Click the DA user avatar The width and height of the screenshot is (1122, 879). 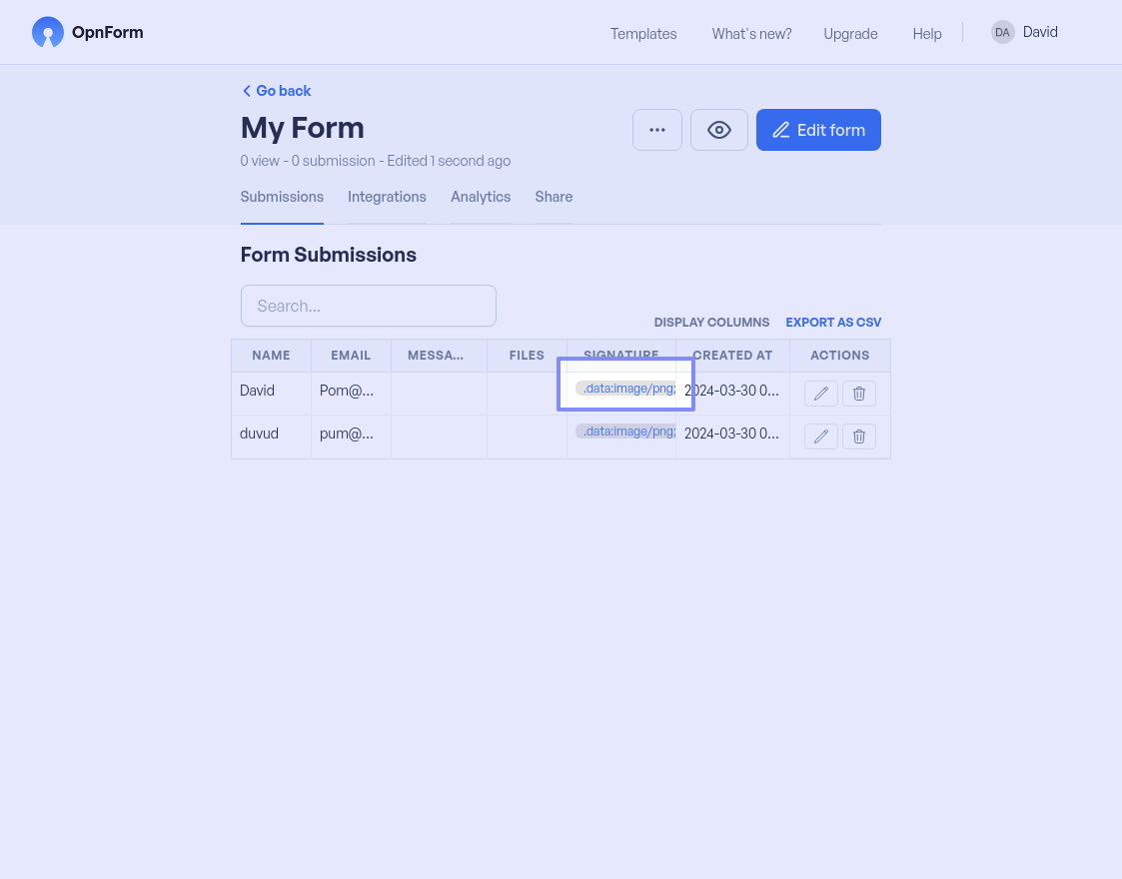1002,32
